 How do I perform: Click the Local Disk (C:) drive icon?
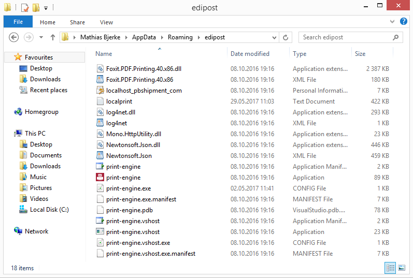[23, 210]
